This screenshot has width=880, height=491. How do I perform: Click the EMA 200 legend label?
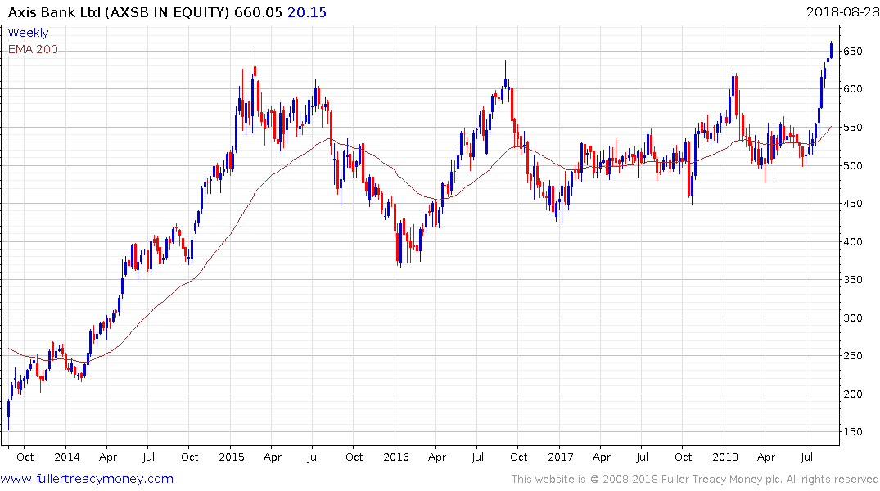click(33, 49)
